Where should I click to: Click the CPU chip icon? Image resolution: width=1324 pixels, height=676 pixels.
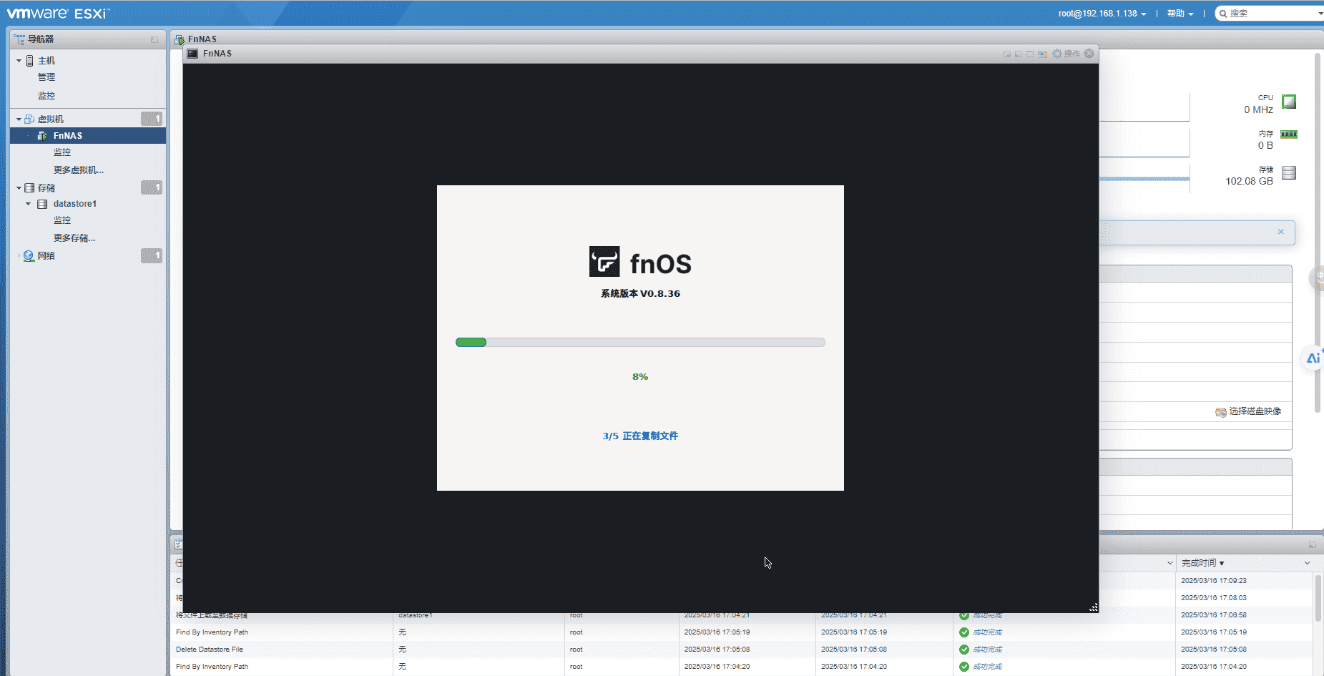1289,102
